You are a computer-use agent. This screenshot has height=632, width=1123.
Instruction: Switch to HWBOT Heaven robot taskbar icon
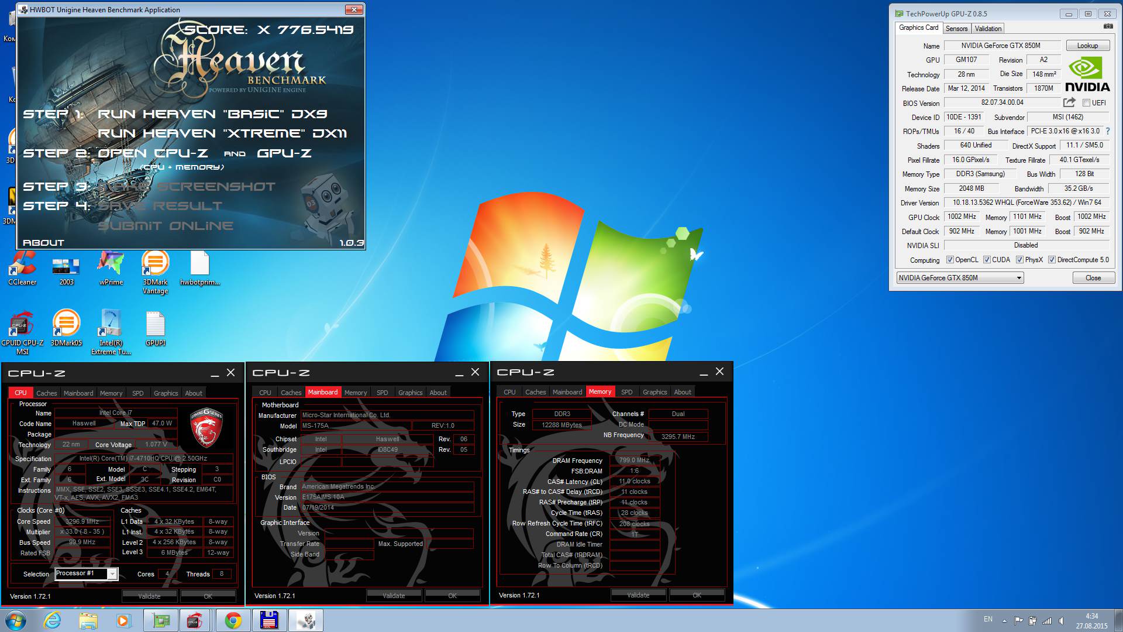(x=306, y=620)
